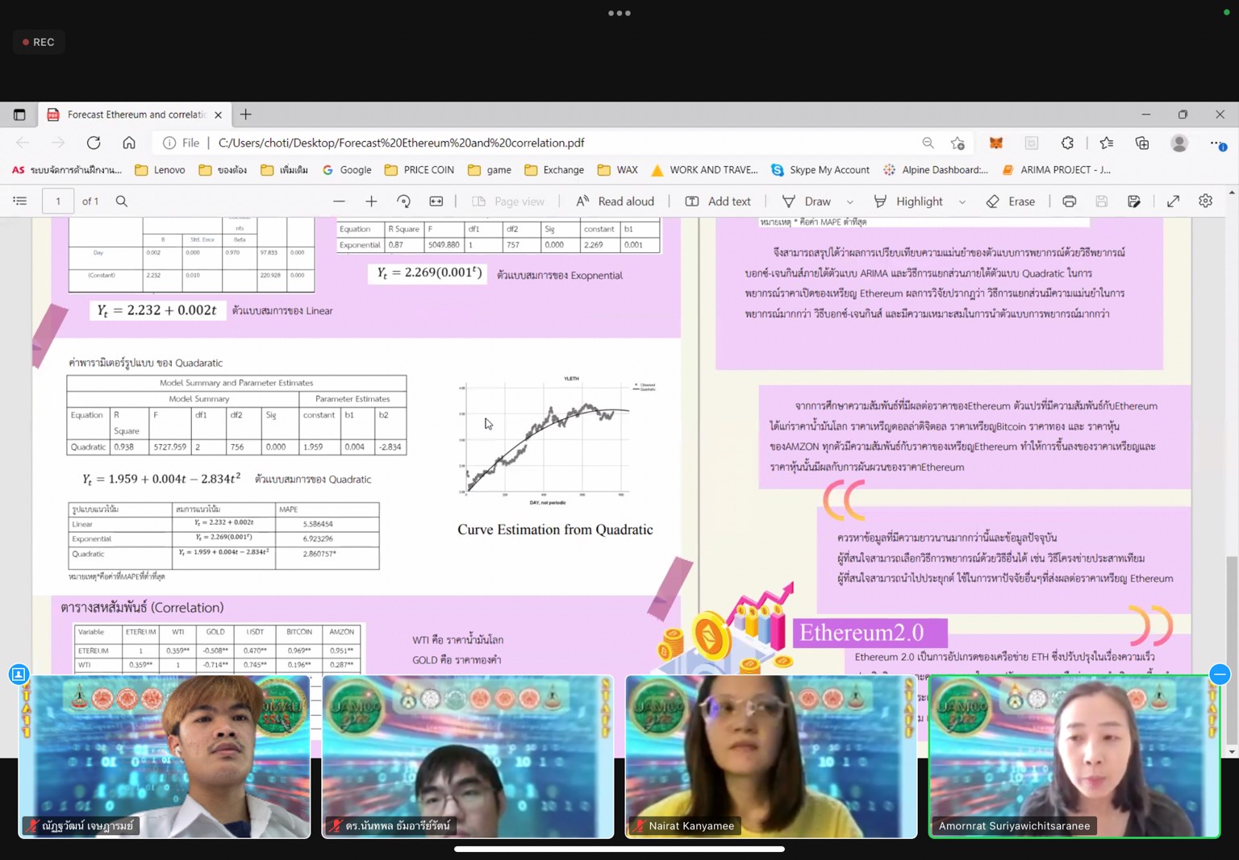1239x860 pixels.
Task: Open the tab actions menu icon
Action: point(19,114)
